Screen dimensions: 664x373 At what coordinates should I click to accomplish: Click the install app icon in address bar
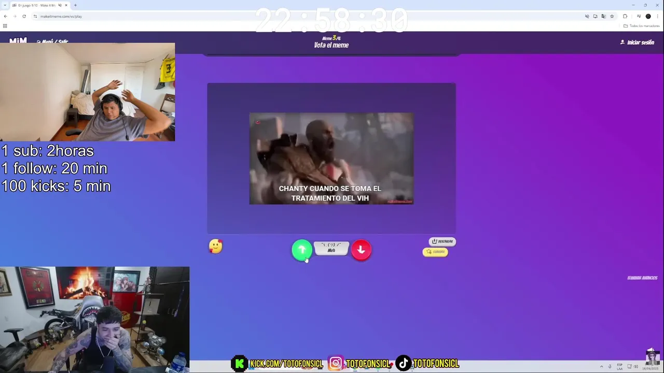click(595, 16)
